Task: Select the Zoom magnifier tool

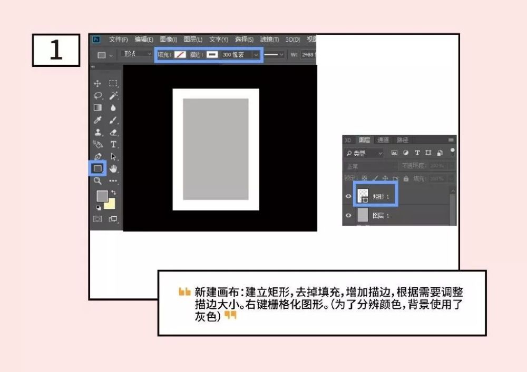Action: 97,181
